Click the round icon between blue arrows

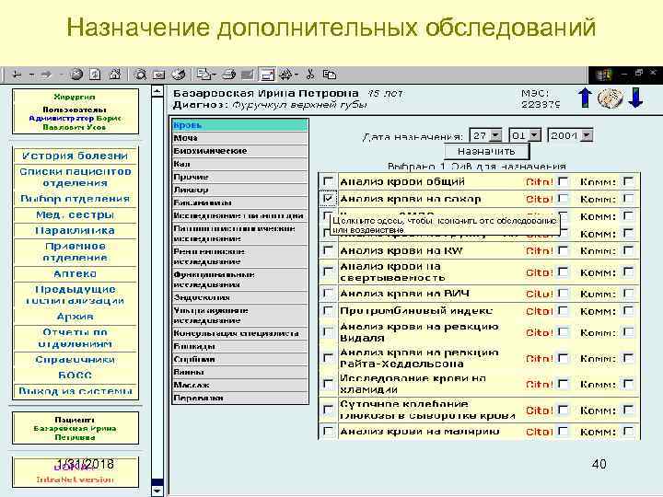coord(610,98)
